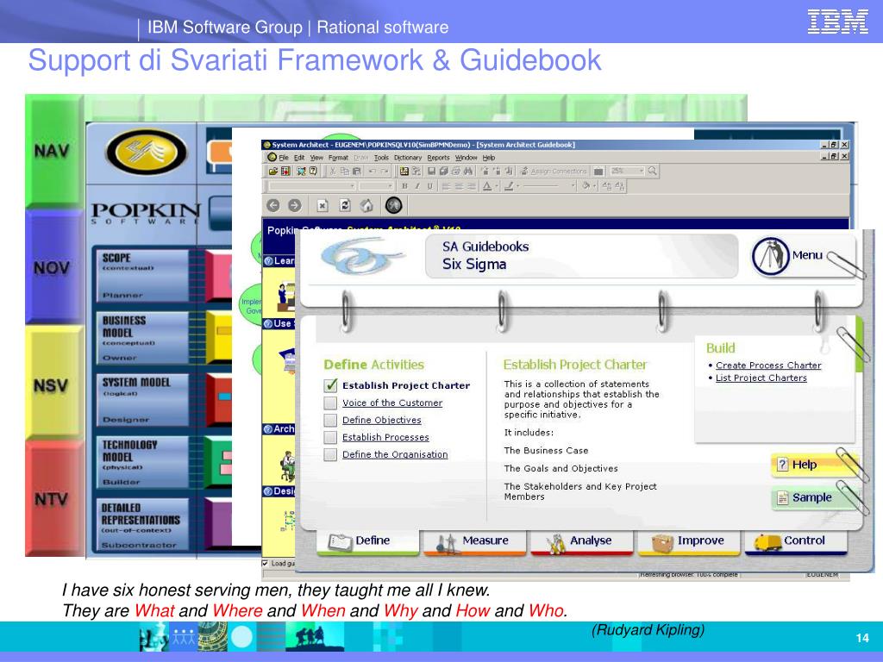Click the Bold formatting button
This screenshot has height=662, width=883.
click(x=404, y=186)
